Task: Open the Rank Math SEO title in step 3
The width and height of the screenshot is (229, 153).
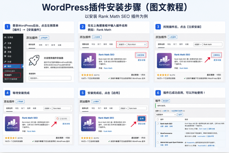Action: pyautogui.click(x=182, y=54)
